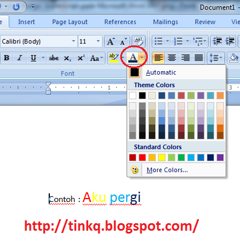The height and width of the screenshot is (241, 240).
Task: Click Decrease Indent icon
Action: (x=217, y=41)
